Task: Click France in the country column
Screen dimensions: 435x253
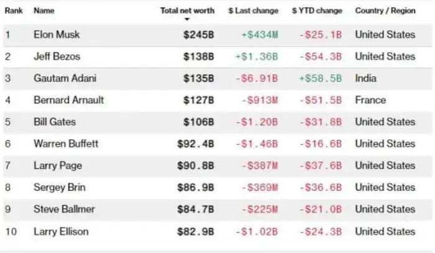Action: (x=370, y=100)
